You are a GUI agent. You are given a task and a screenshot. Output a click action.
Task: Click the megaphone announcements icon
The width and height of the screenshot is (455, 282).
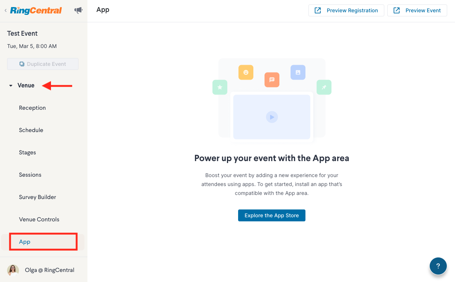78,10
